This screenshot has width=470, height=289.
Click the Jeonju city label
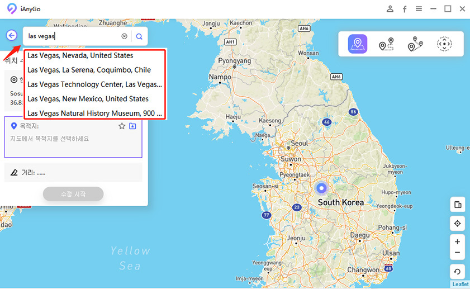point(296,238)
